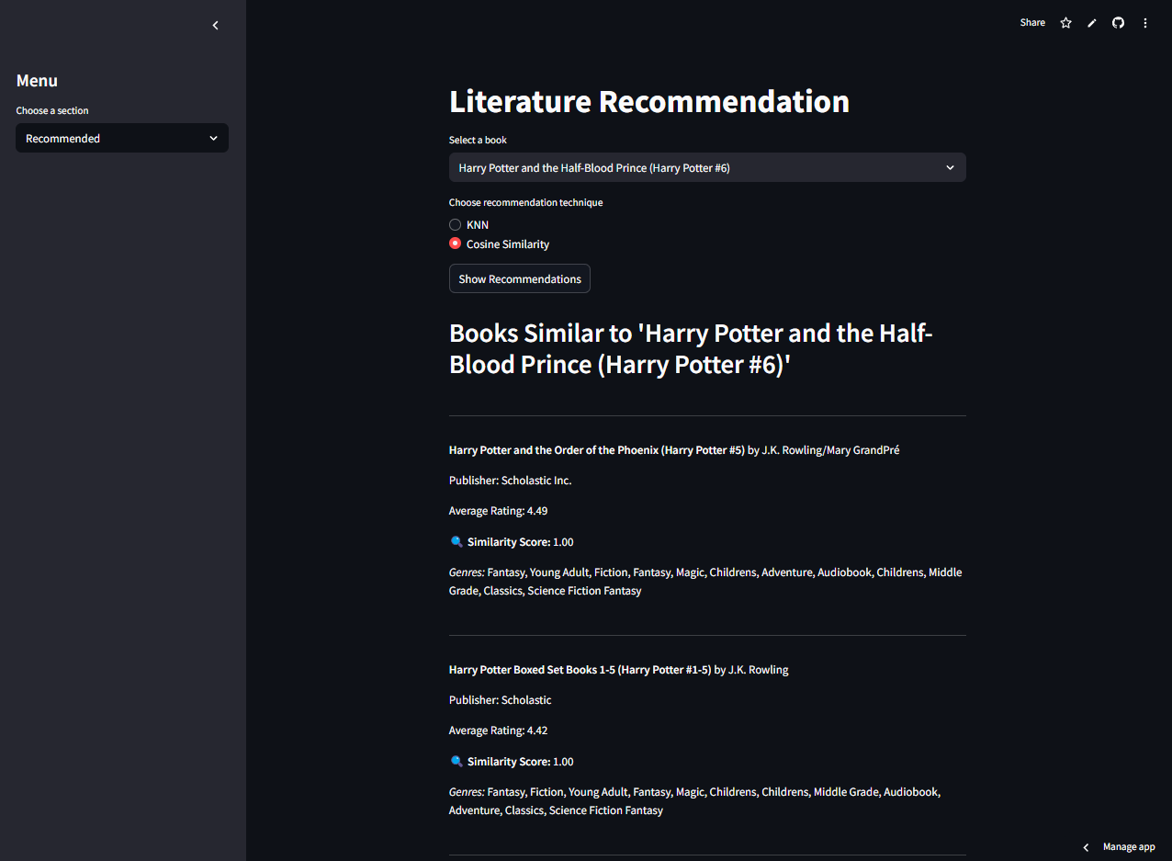Image resolution: width=1172 pixels, height=861 pixels.
Task: Click the Literature Recommendation heading
Action: click(649, 101)
